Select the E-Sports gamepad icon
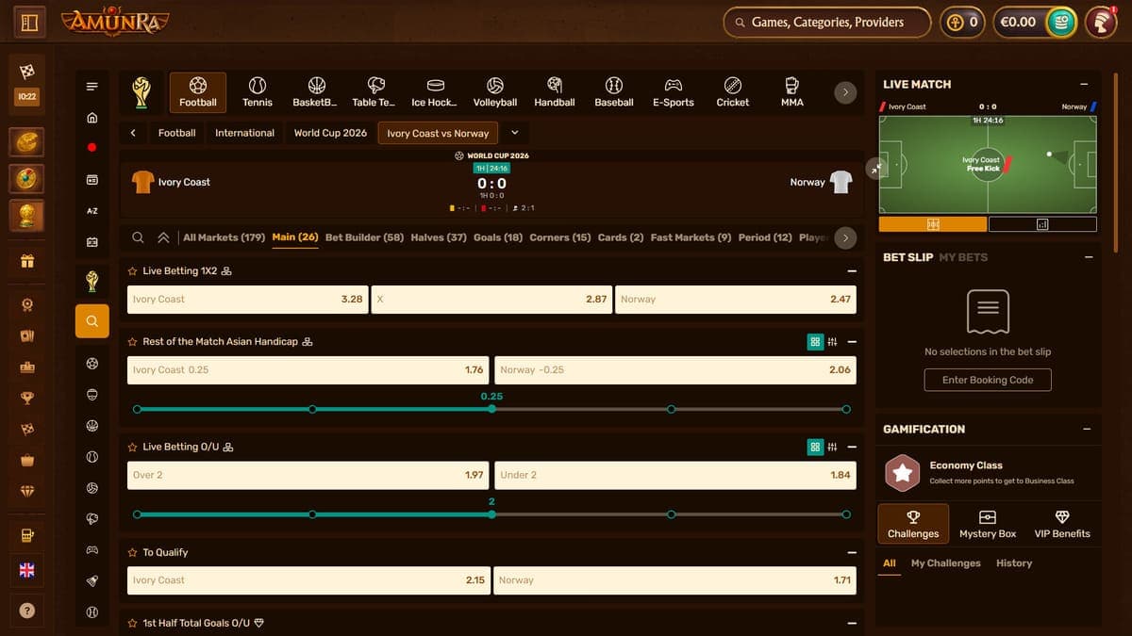The image size is (1132, 636). click(674, 92)
